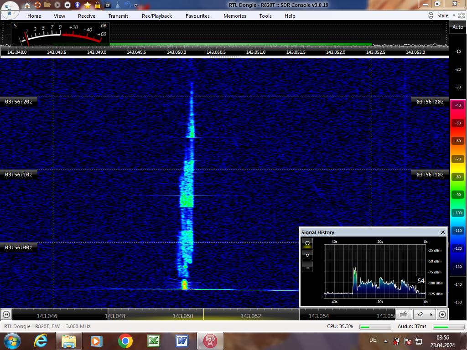The height and width of the screenshot is (350, 467).
Task: Open the folder icon in quick toolbar
Action: click(47, 5)
